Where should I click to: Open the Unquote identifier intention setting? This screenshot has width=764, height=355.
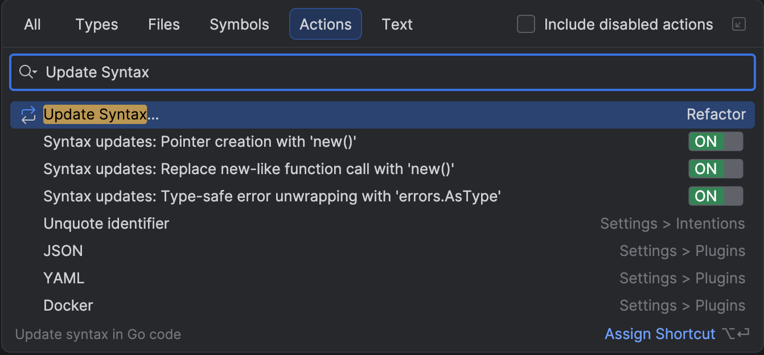click(106, 224)
